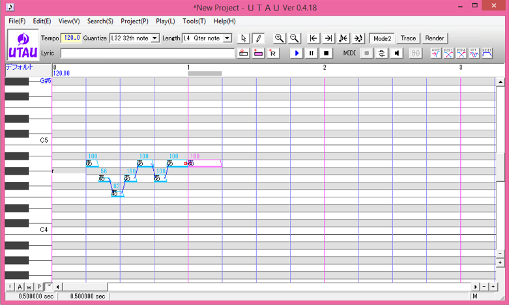The height and width of the screenshot is (305, 509).
Task: Insert a rest with the R icon
Action: (273, 53)
